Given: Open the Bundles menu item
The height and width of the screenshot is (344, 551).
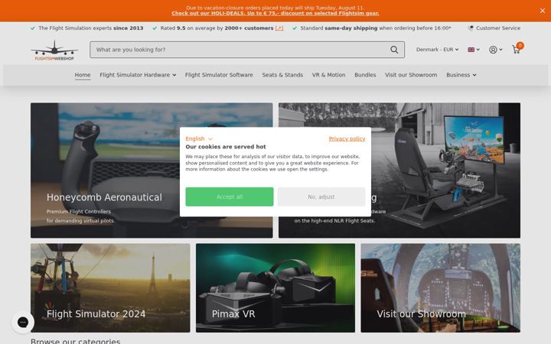Looking at the screenshot, I should [365, 75].
